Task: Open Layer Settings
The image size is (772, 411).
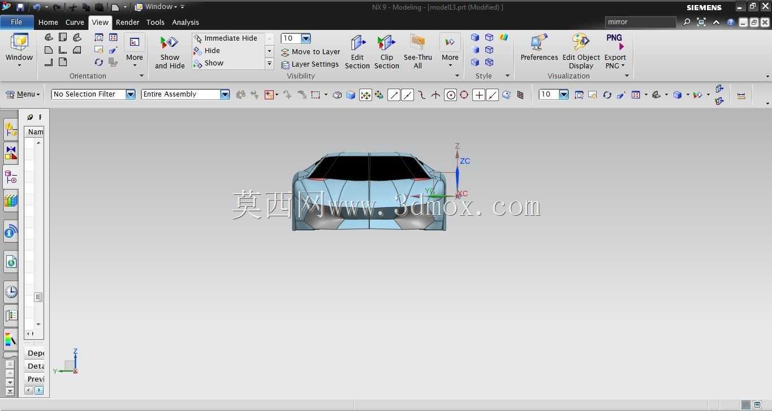Action: click(310, 64)
